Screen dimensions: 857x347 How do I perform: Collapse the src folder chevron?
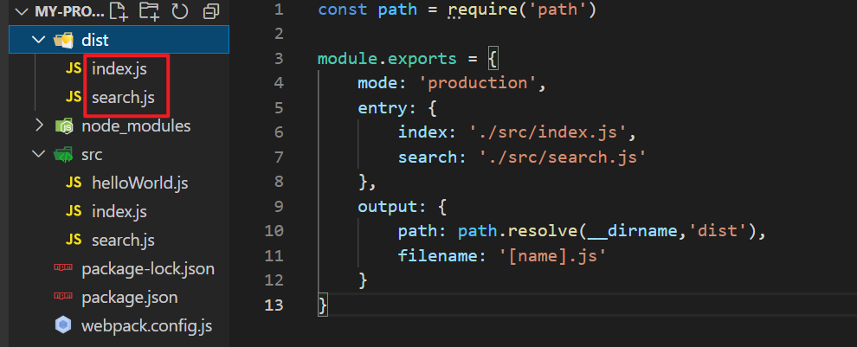(38, 155)
